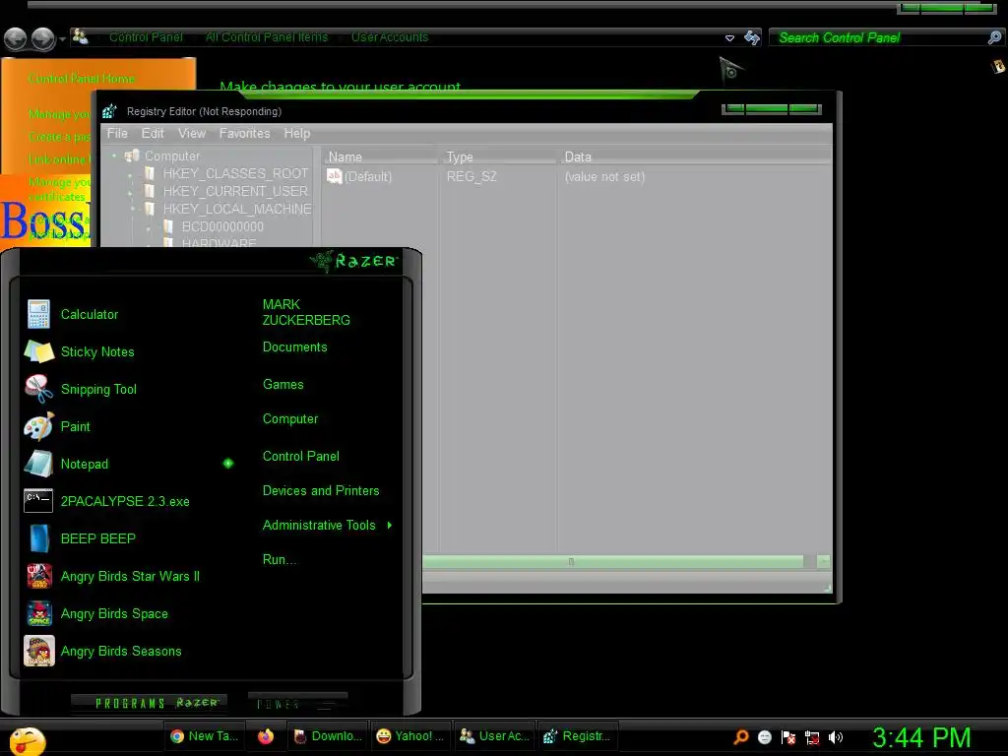
Task: Open the Help menu in Registry Editor
Action: coord(297,133)
